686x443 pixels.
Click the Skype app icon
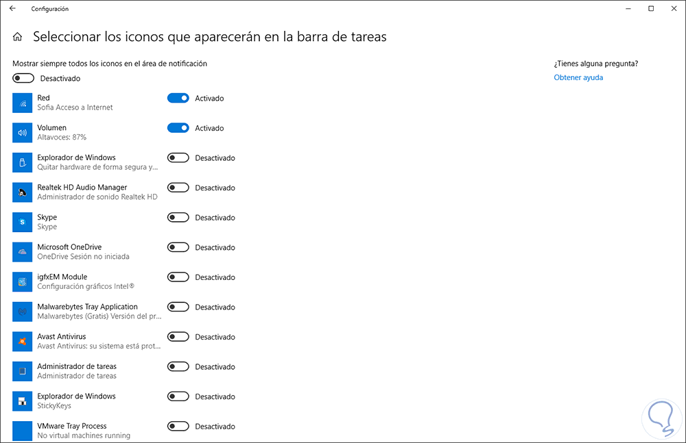pyautogui.click(x=23, y=222)
